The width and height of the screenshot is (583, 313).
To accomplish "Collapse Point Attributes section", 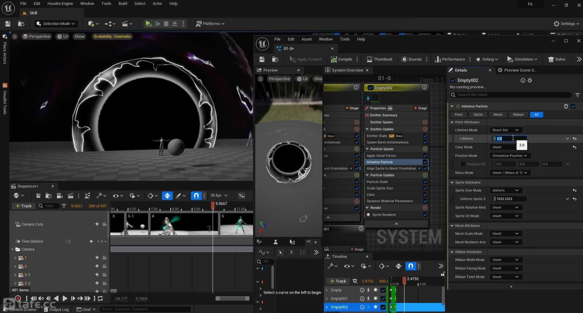I will point(452,122).
